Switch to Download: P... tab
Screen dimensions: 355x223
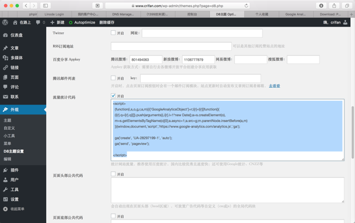pyautogui.click(x=330, y=14)
